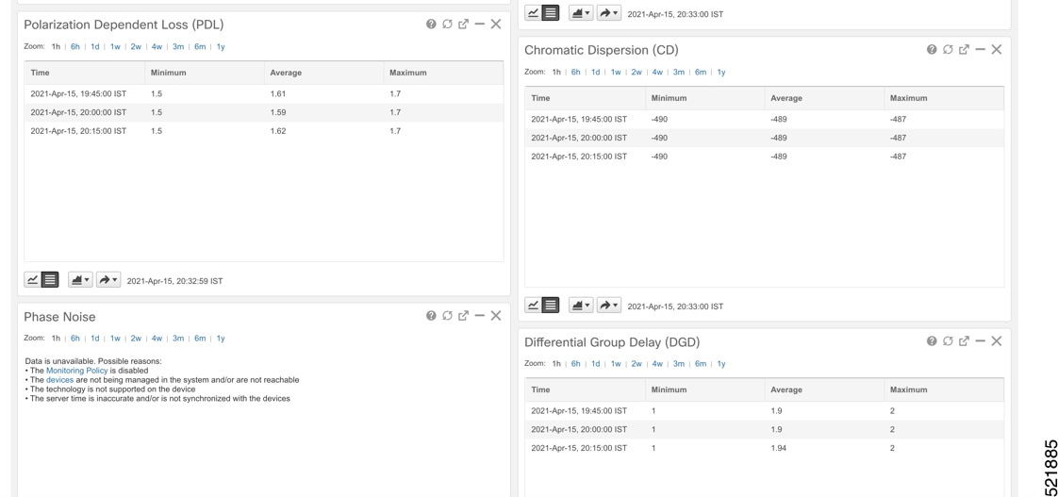
Task: Open help for Differential Group Delay dashlet
Action: click(932, 341)
